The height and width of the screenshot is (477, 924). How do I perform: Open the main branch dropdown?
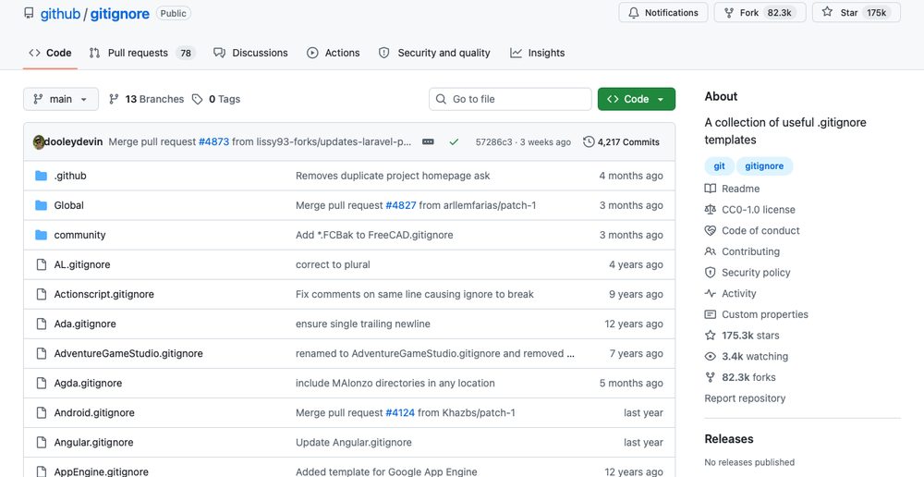pyautogui.click(x=61, y=99)
